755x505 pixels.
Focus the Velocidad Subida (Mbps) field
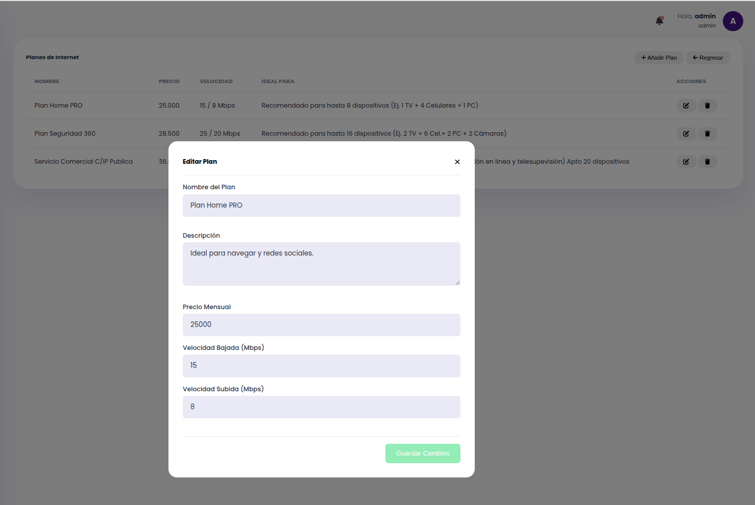tap(322, 407)
